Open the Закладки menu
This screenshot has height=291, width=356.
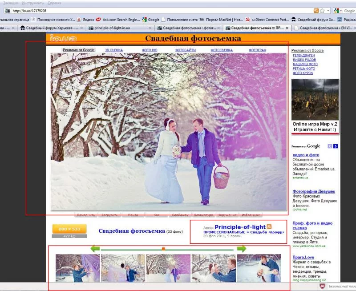[x=11, y=3]
